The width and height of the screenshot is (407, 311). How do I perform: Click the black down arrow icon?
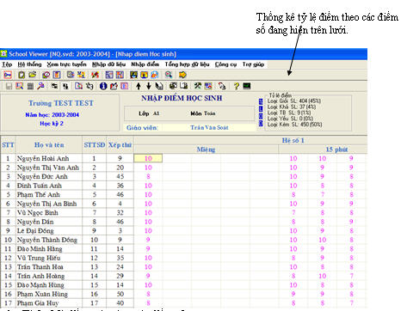click(149, 86)
